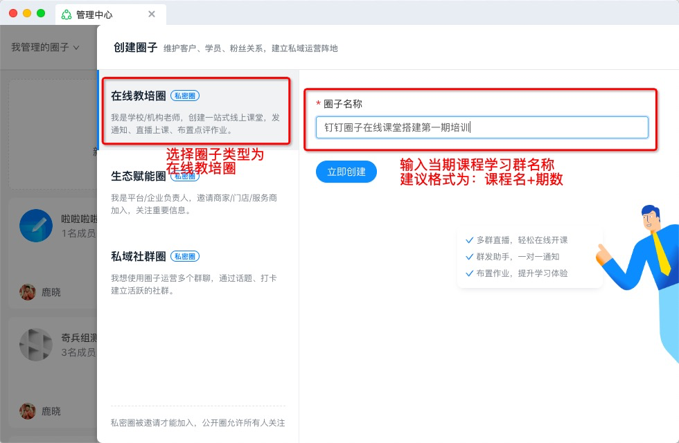Image resolution: width=679 pixels, height=443 pixels.
Task: Close the 管理中心 tab
Action: point(152,15)
